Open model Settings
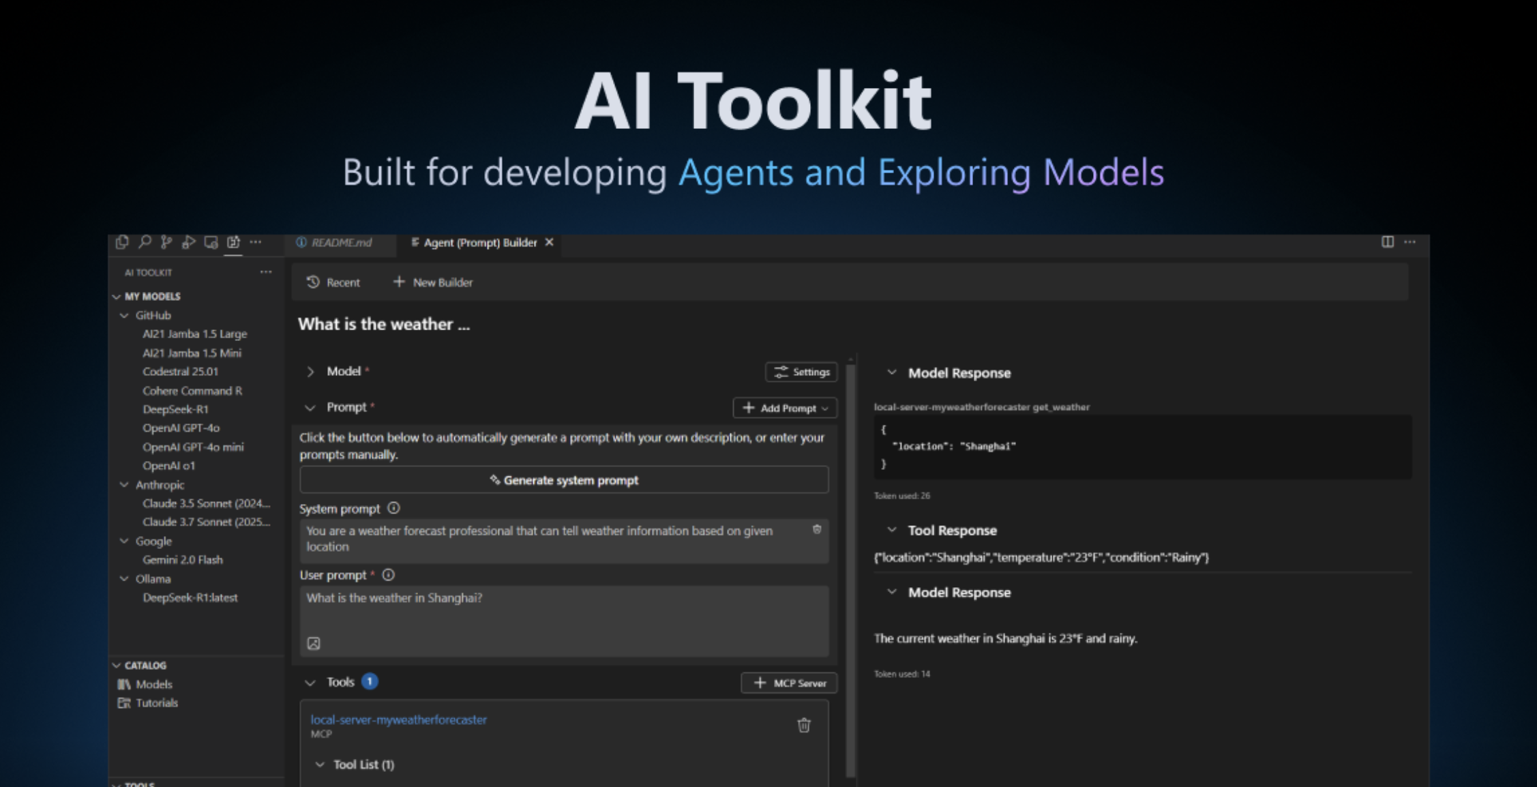 (802, 372)
